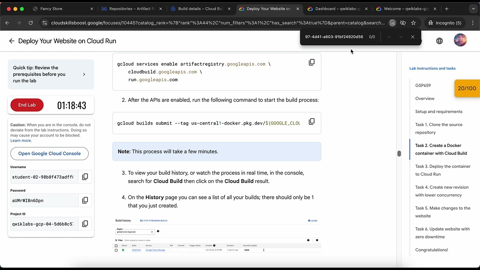The image size is (480, 270).
Task: Jump to previous find result
Action: 389,37
